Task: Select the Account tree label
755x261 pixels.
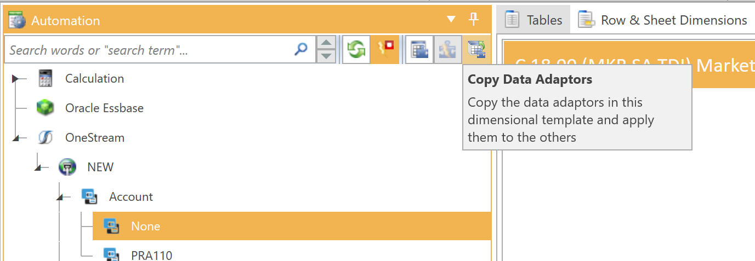Action: coord(131,197)
